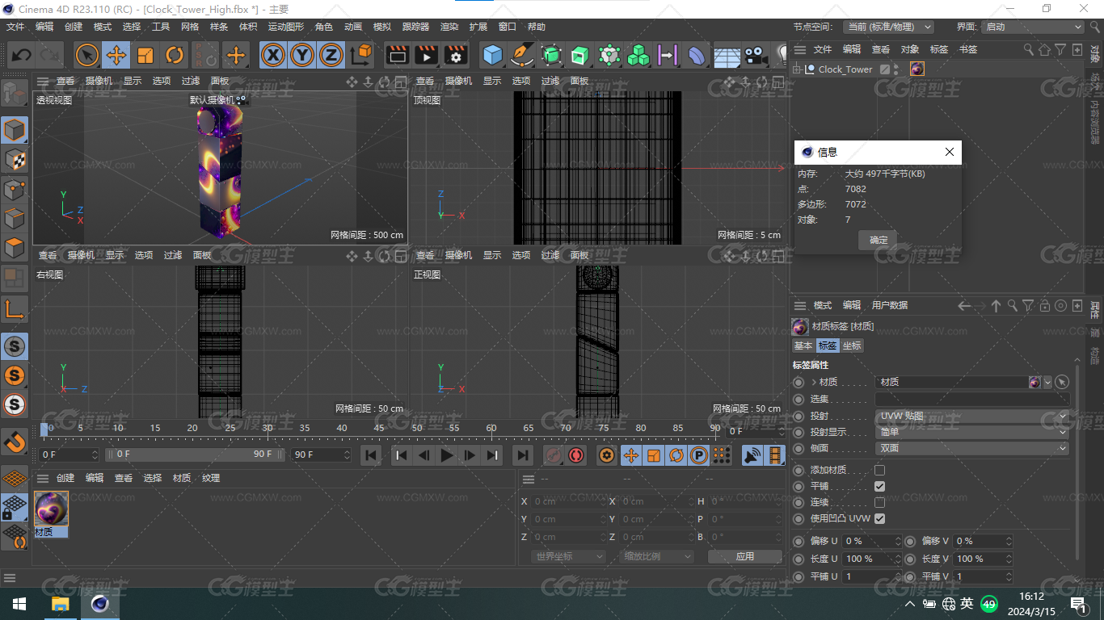Select Texture mode checkered cube icon
Screen dimensions: 1104x620
15,160
